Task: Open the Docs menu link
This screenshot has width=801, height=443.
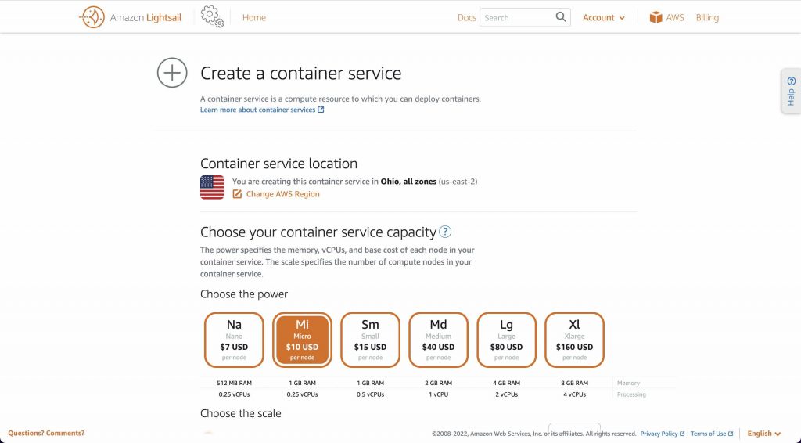Action: coord(466,17)
